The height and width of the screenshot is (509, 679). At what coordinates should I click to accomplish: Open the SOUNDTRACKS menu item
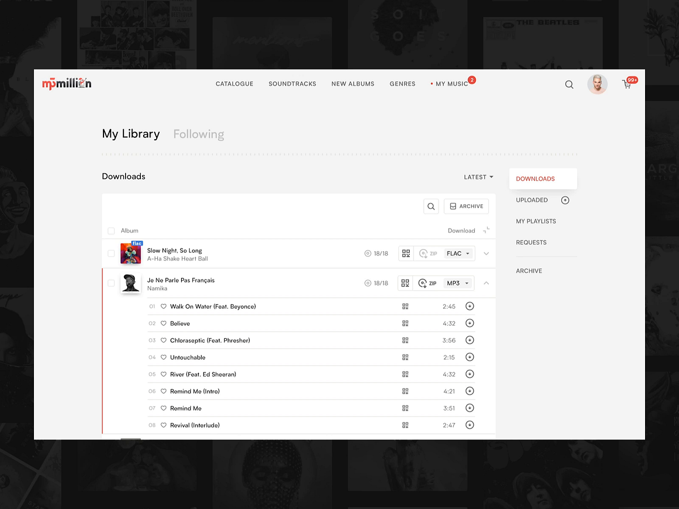(292, 84)
